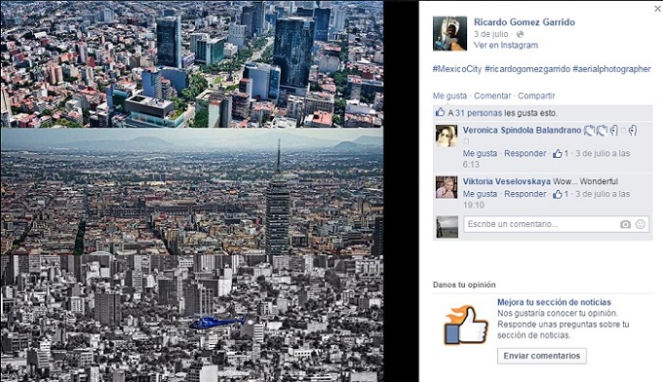Reply to Veronica's comment via Responder
The width and height of the screenshot is (663, 382).
point(526,154)
